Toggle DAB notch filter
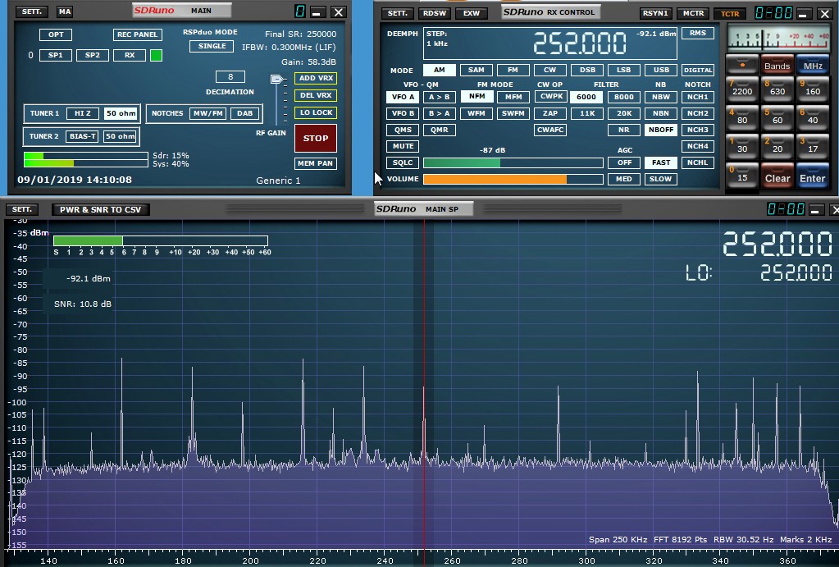 [x=245, y=113]
